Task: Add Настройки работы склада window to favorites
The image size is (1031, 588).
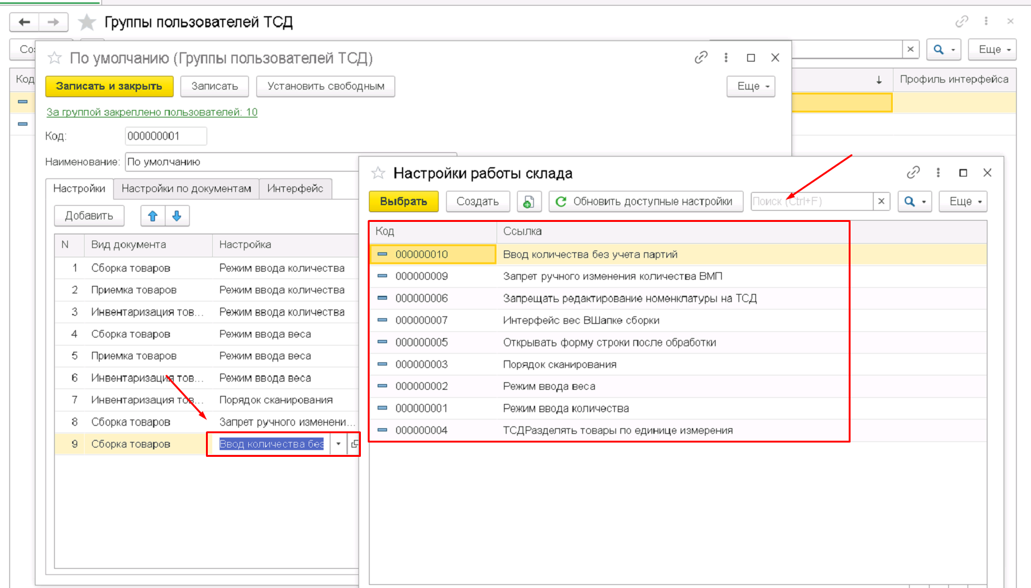Action: click(378, 173)
